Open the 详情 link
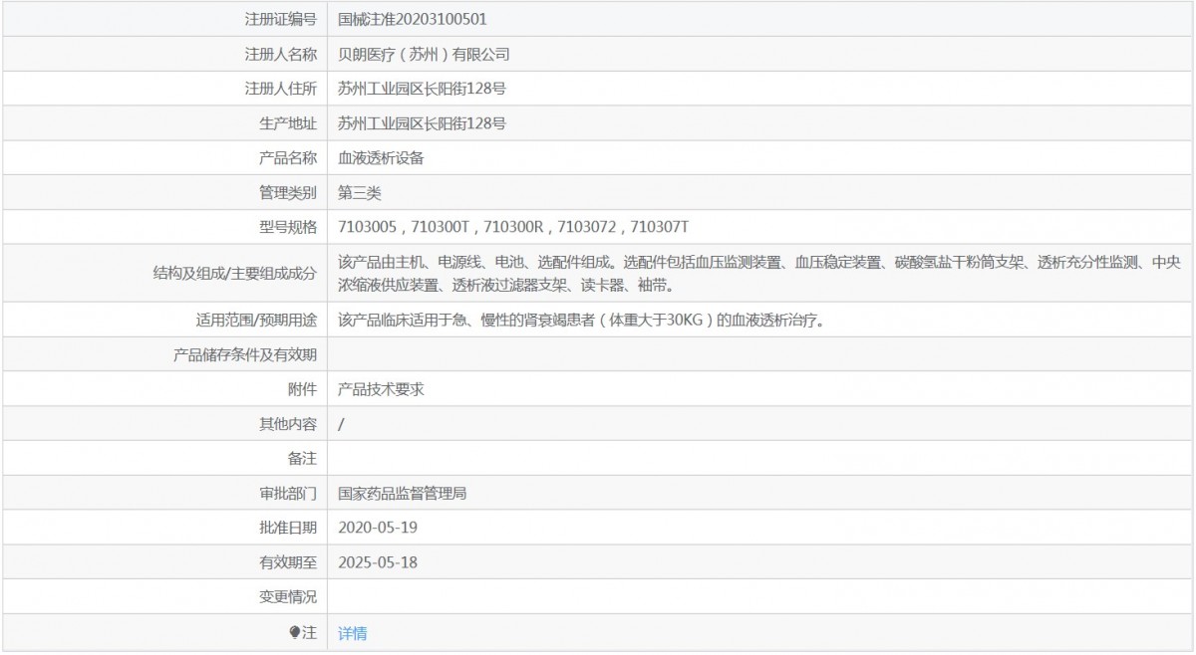 pos(353,633)
